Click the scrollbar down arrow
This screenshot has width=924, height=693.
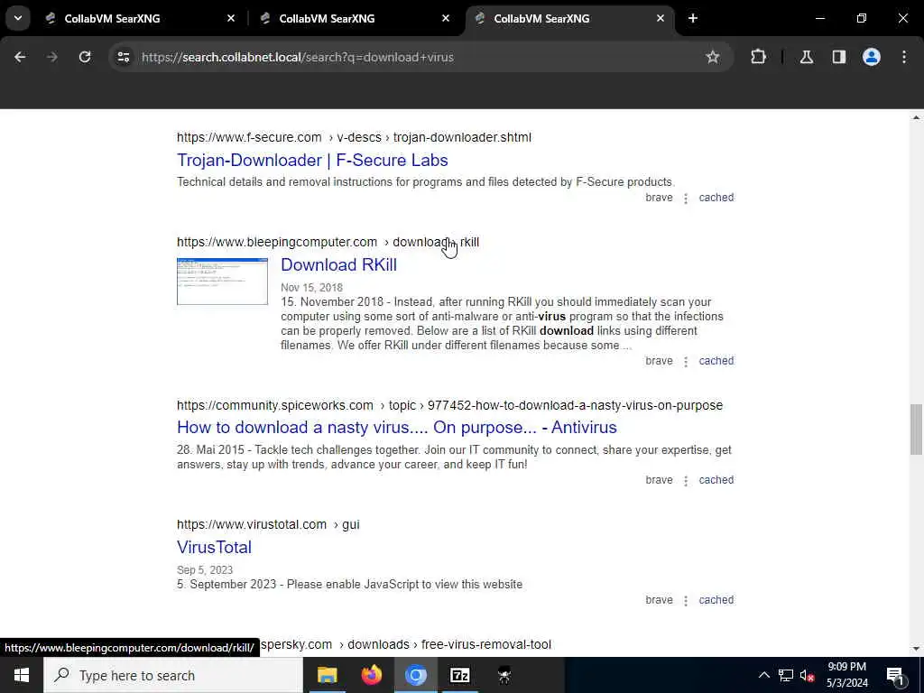click(x=916, y=649)
